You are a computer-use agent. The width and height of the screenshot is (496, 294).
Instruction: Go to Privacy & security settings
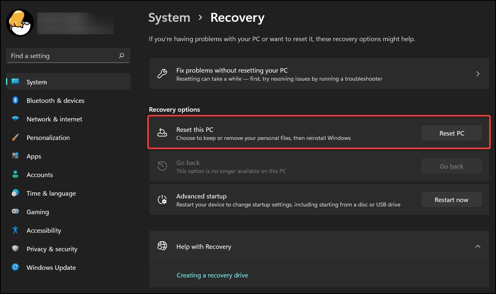point(68,249)
